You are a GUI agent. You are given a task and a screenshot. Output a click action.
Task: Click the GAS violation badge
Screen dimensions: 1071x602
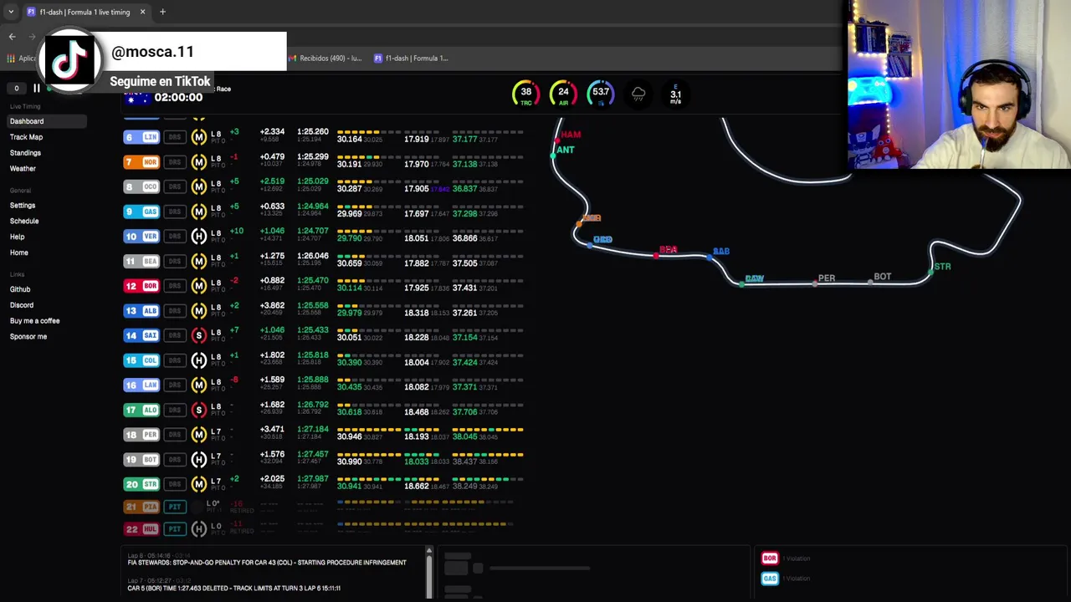(770, 579)
